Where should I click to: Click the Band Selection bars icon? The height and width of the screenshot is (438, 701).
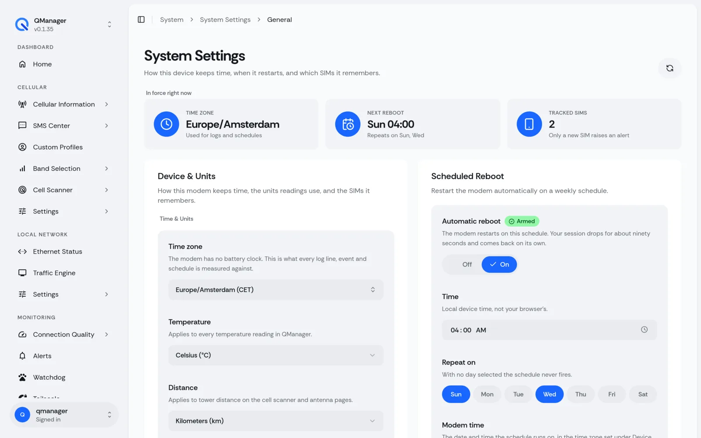point(22,169)
